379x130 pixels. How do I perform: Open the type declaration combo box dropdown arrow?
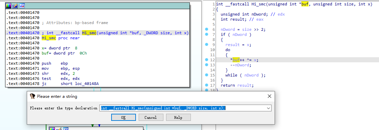[268, 108]
